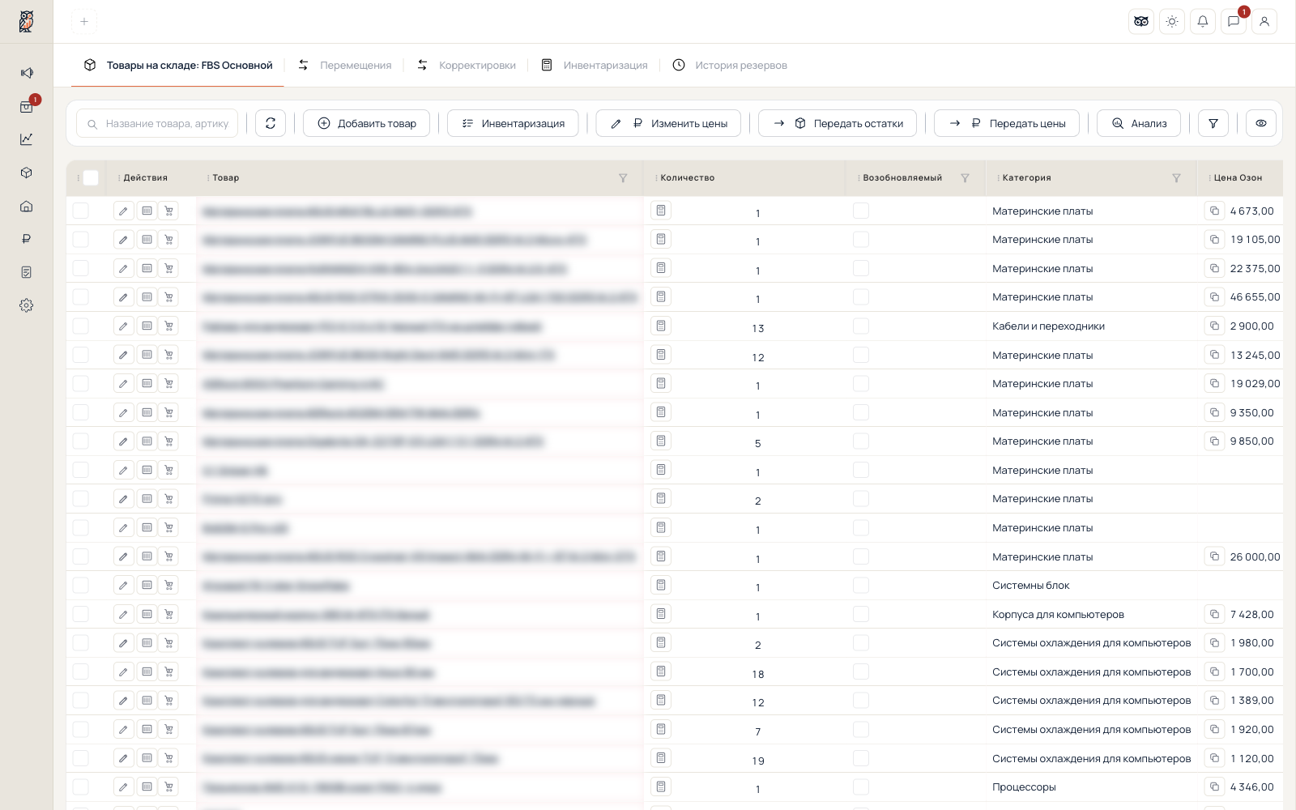Open the Категория column filter
This screenshot has width=1296, height=810.
1176,178
